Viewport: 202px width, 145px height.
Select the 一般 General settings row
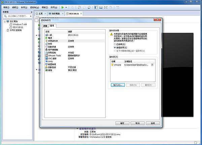coord(75,35)
